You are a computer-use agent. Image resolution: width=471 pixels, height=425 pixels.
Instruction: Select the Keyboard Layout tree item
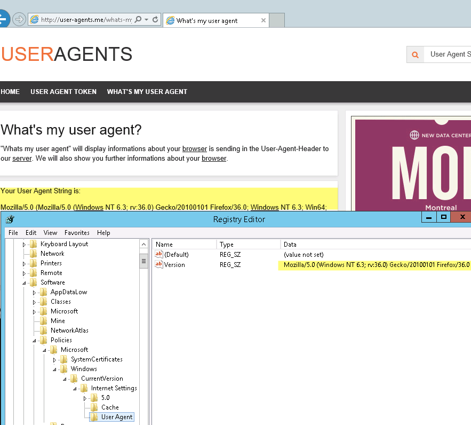[x=65, y=244]
